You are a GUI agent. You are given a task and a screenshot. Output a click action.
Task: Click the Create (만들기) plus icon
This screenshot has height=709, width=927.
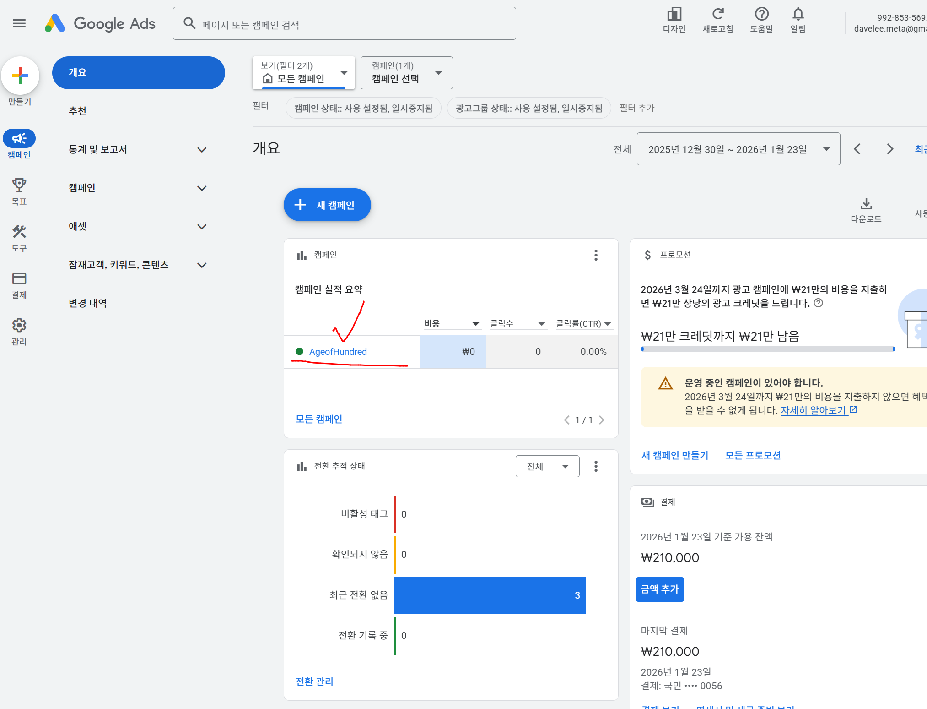point(20,76)
